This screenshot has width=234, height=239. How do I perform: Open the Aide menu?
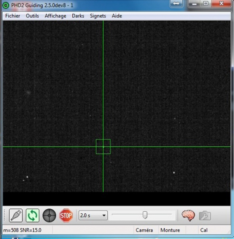(x=117, y=16)
